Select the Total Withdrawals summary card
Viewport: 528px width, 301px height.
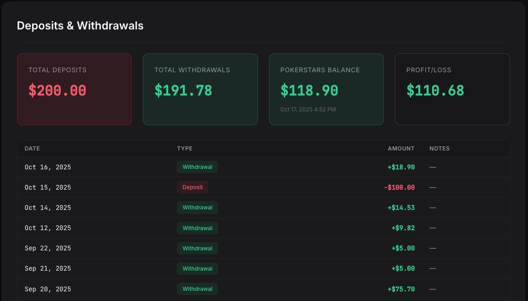tap(200, 89)
